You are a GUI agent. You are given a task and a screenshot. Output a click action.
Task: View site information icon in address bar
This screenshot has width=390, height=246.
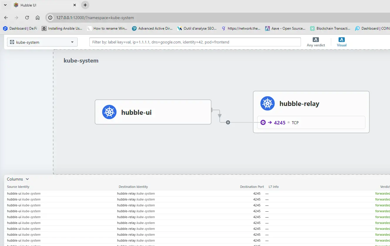51,18
